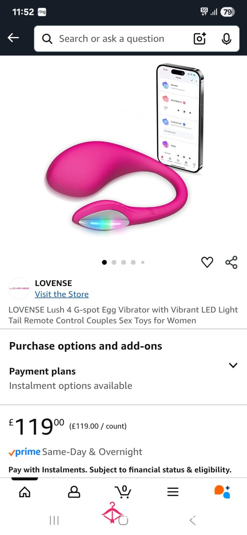Select the third image carousel dot

point(123,262)
